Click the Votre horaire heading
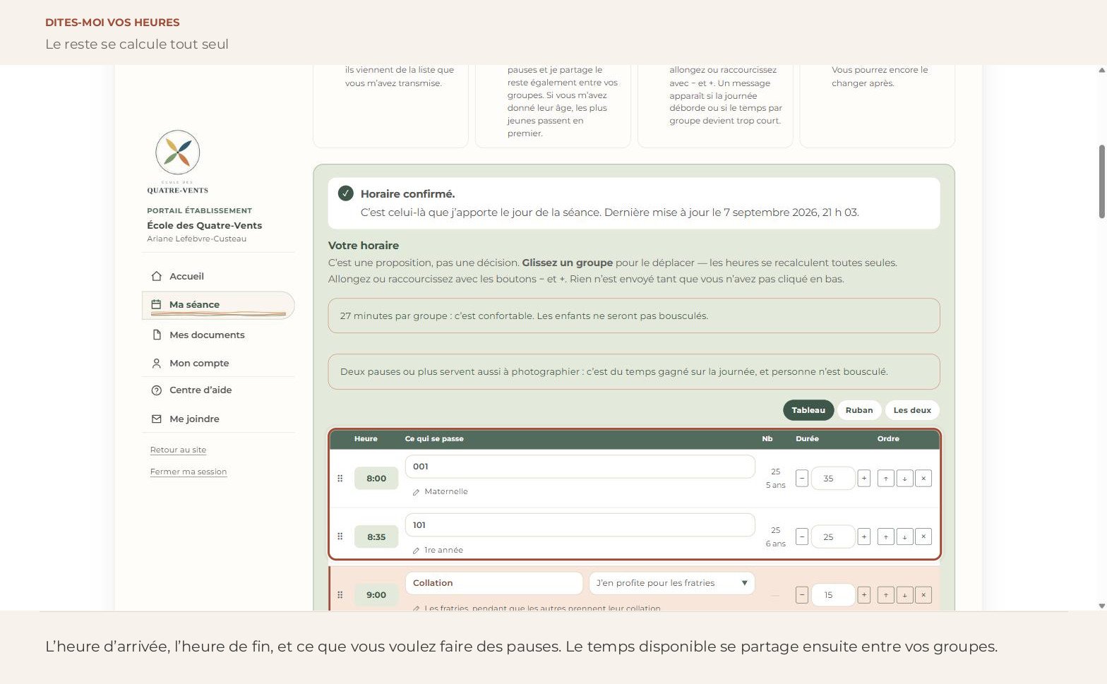The width and height of the screenshot is (1107, 684). tap(364, 246)
